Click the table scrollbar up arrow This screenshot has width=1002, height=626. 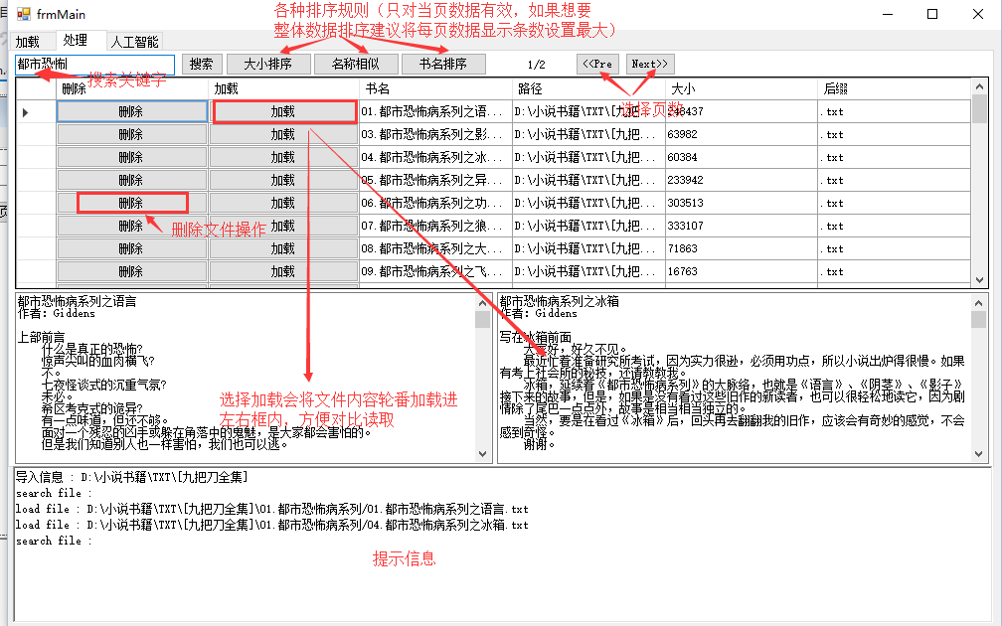pyautogui.click(x=979, y=86)
